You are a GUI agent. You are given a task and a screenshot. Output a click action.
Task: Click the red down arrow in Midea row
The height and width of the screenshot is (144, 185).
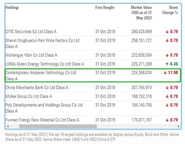[167, 97]
